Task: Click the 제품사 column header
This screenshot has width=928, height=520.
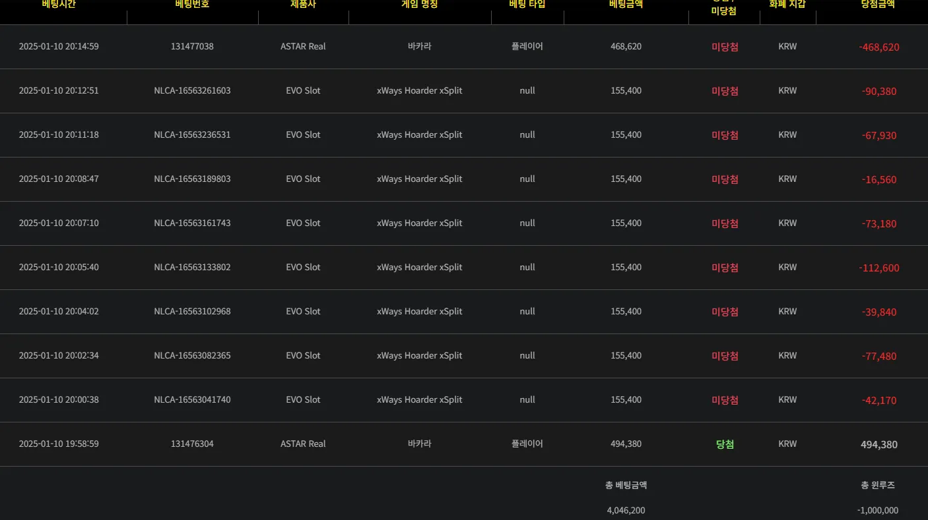Action: [303, 4]
